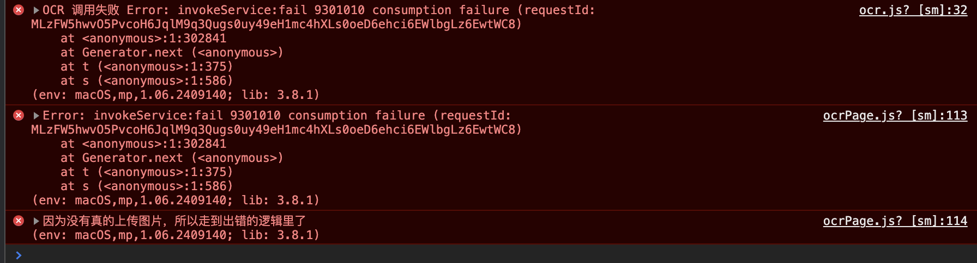Viewport: 977px width, 263px height.
Task: Click the error icon beside OCR 调用失败
Action: coord(19,10)
